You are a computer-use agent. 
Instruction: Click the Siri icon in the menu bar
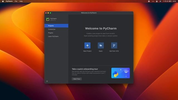(x=160, y=1)
